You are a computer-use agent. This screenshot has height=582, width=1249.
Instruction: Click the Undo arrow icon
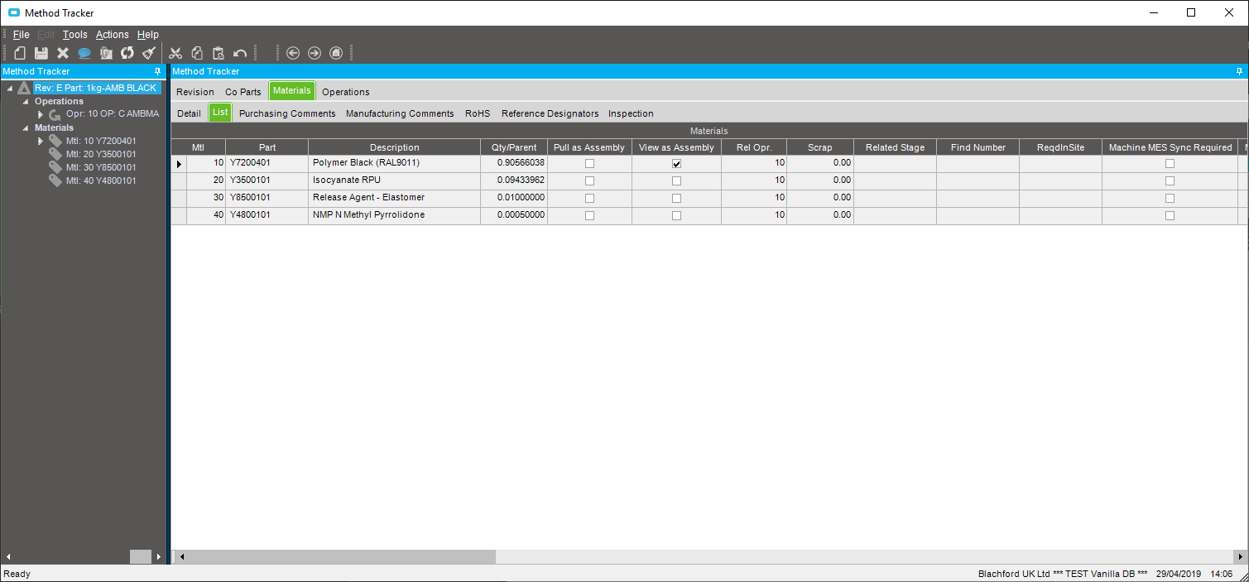240,53
